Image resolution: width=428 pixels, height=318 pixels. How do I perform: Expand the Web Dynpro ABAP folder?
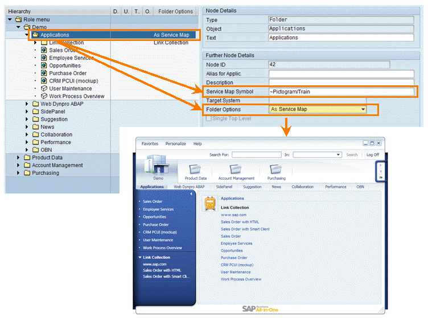pos(27,104)
